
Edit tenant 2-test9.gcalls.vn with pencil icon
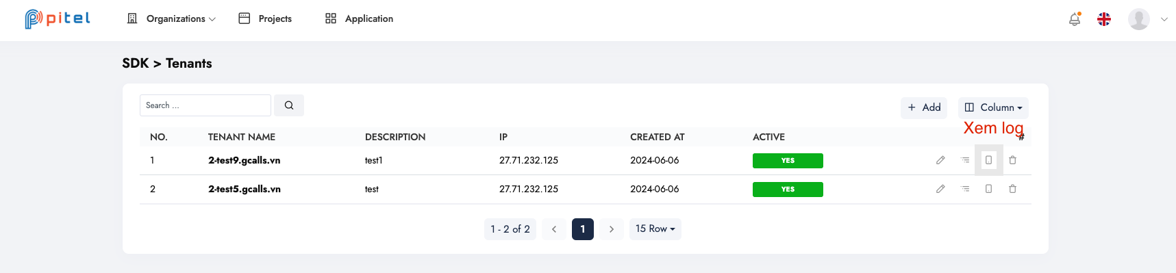click(940, 160)
